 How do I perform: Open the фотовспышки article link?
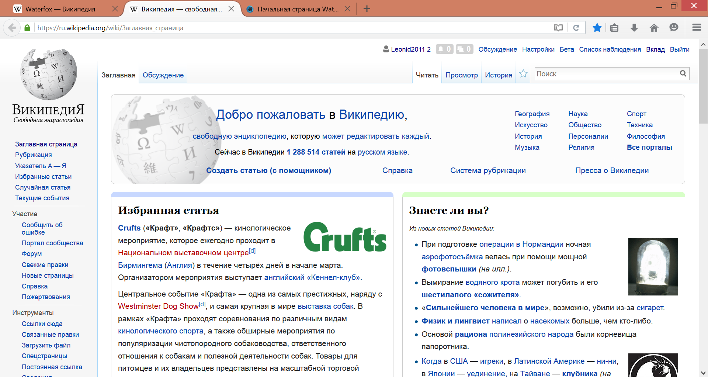(449, 269)
